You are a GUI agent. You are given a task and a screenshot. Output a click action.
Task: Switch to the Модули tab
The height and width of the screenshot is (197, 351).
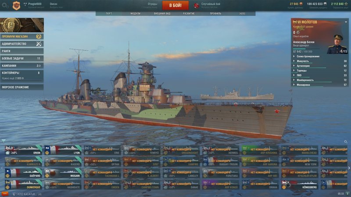coord(136,14)
